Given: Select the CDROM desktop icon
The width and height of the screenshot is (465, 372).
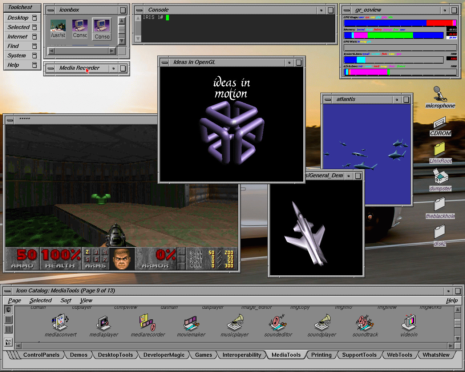Looking at the screenshot, I should [x=440, y=123].
